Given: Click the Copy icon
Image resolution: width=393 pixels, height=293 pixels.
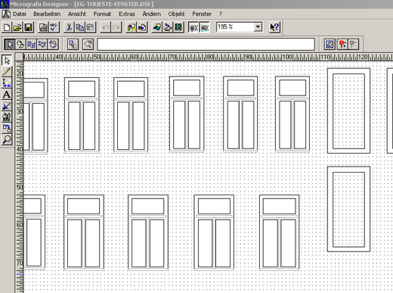Looking at the screenshot, I should click(x=80, y=27).
